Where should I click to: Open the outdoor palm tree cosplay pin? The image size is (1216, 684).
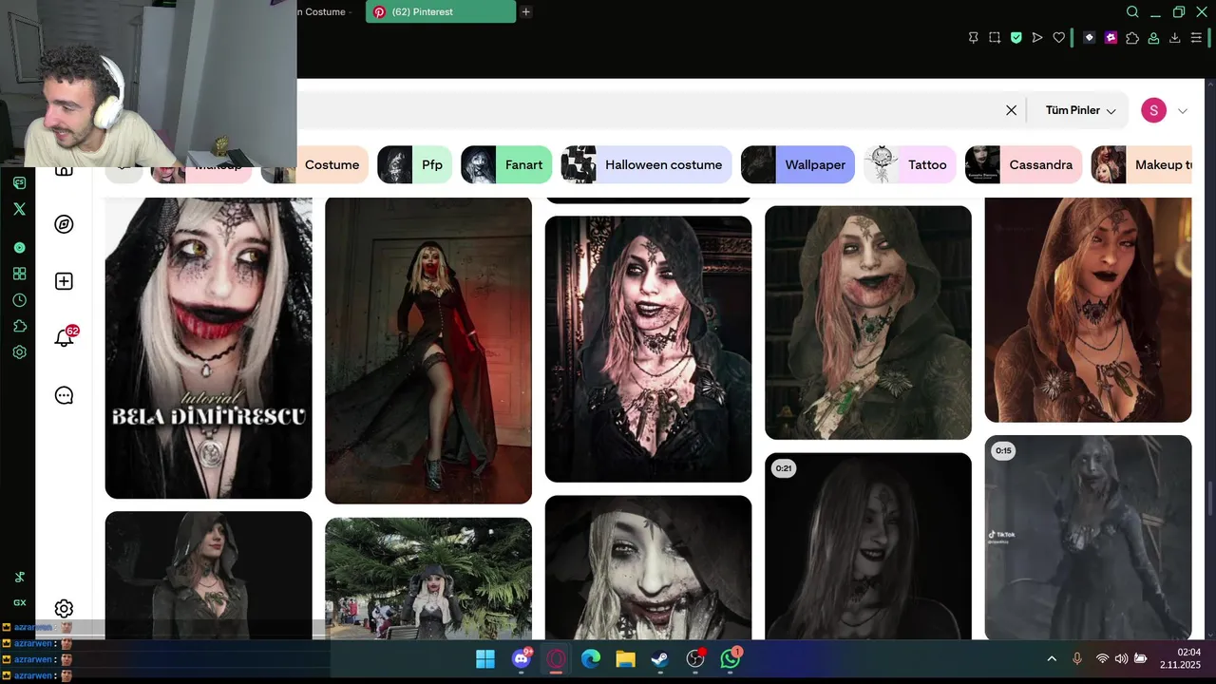[428, 579]
